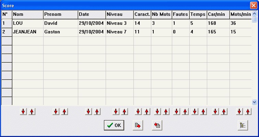This screenshot has height=137, width=259.
Task: Click Date column up arrow
Action: pyautogui.click(x=97, y=112)
